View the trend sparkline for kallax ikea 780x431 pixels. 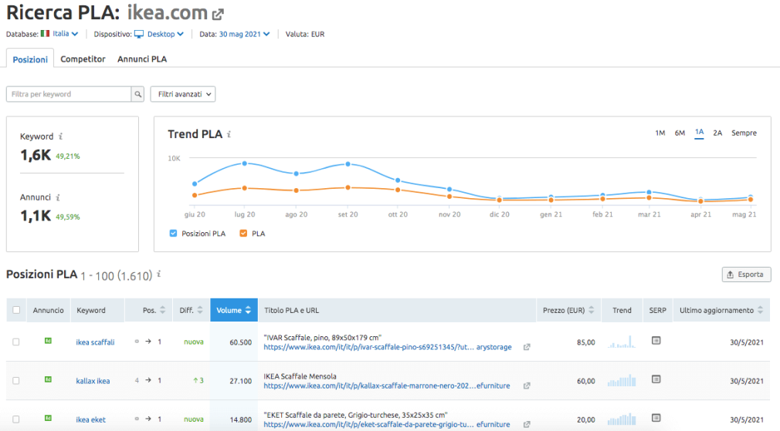(x=622, y=380)
